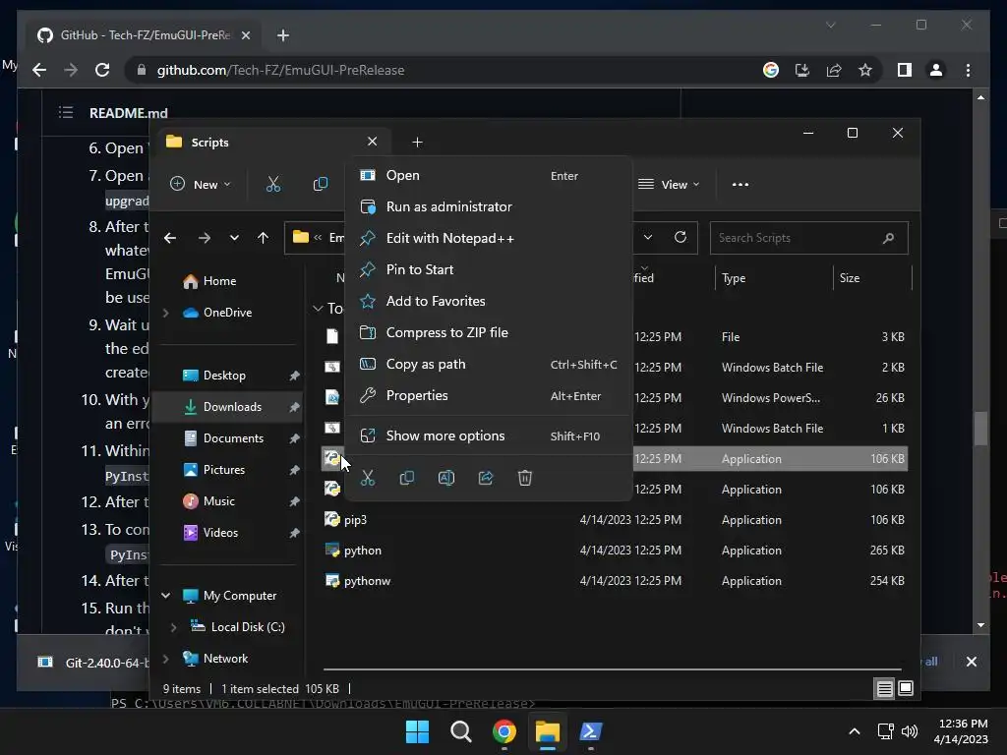The height and width of the screenshot is (755, 1007).
Task: Open a new Chrome tab
Action: click(282, 35)
